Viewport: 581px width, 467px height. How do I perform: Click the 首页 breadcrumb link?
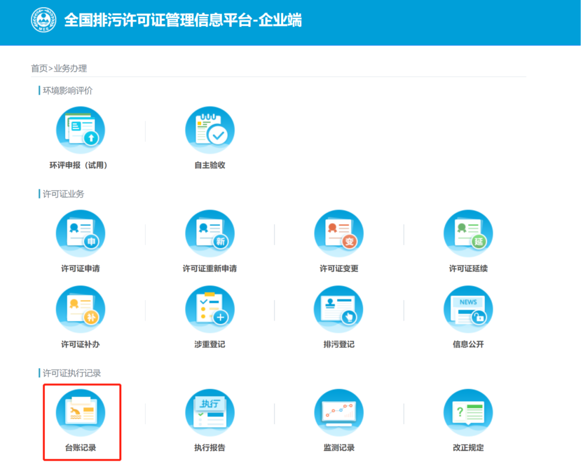pyautogui.click(x=39, y=68)
